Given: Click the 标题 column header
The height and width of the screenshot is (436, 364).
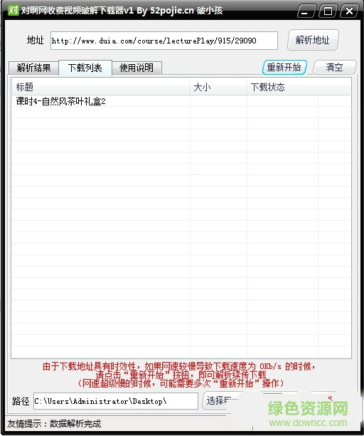Looking at the screenshot, I should click(x=101, y=87).
